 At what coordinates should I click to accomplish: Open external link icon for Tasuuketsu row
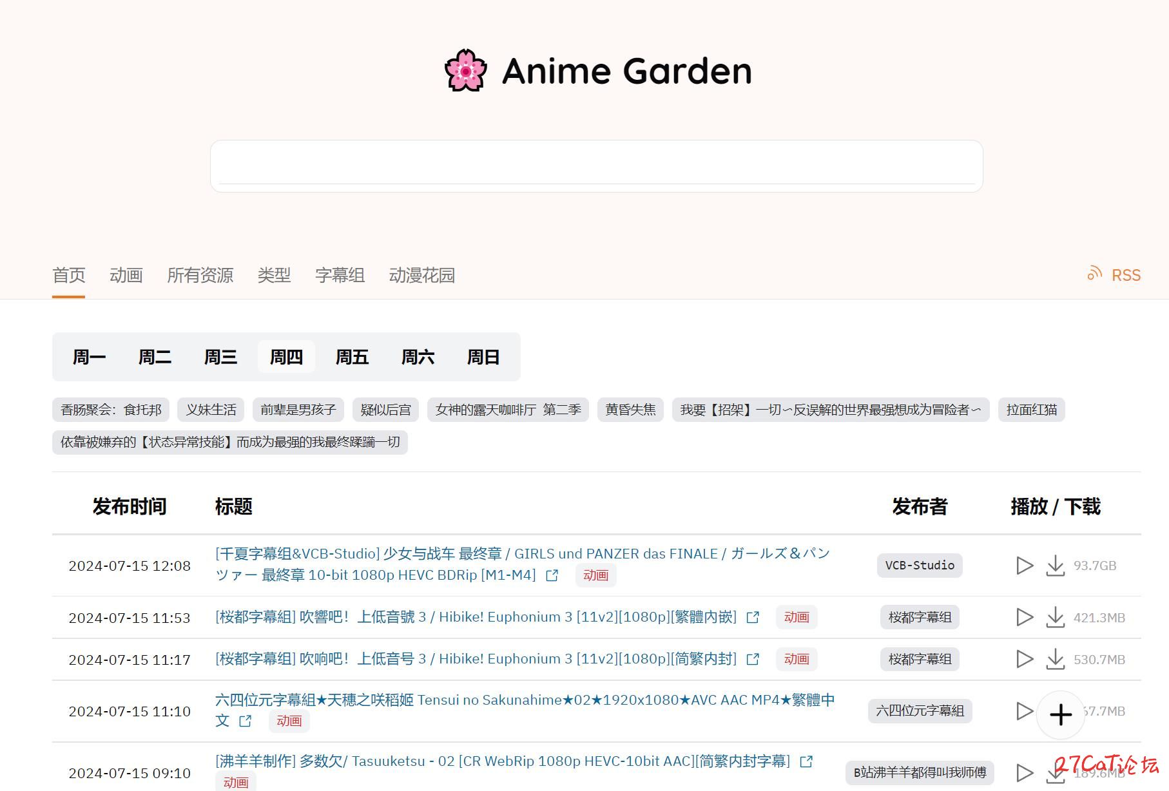[806, 761]
